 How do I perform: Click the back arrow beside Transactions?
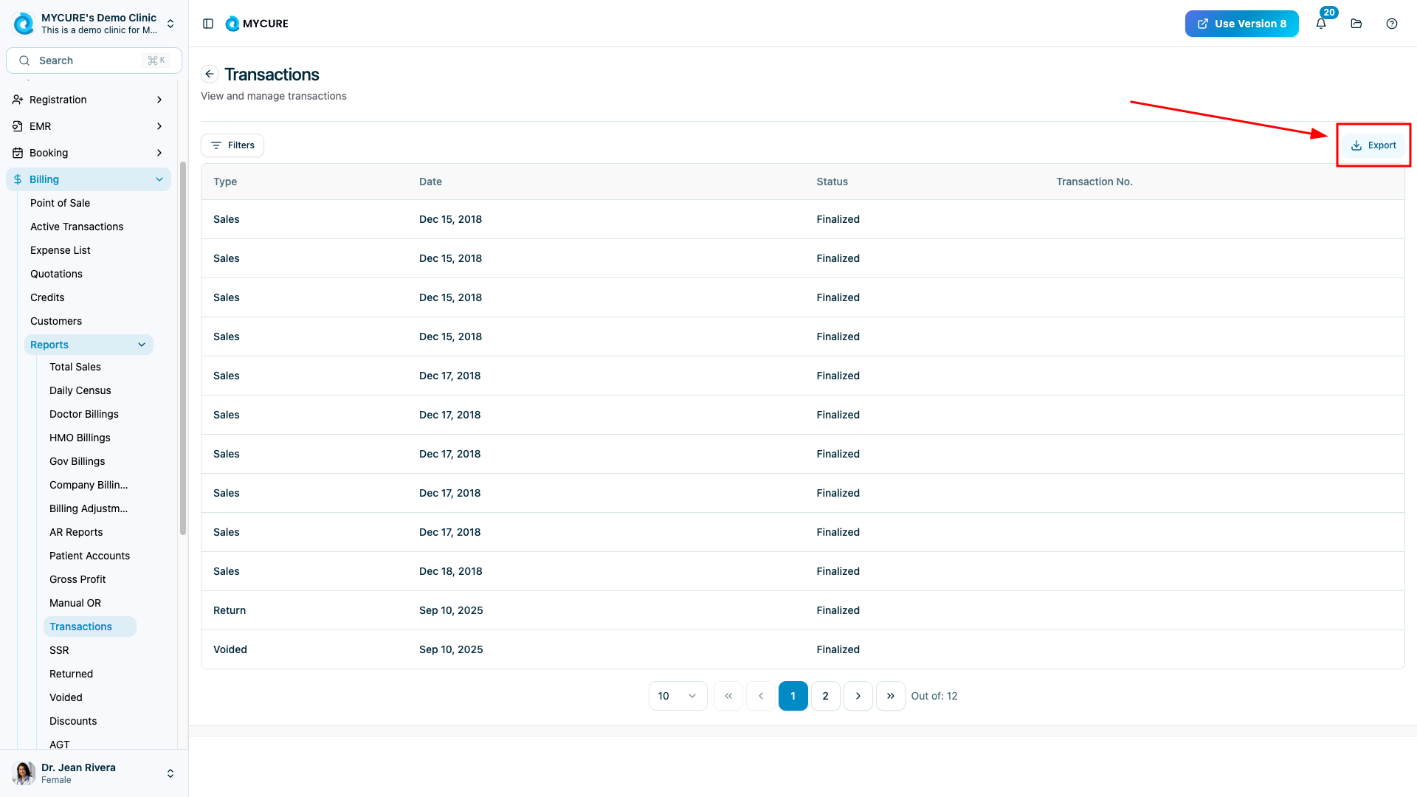click(210, 74)
